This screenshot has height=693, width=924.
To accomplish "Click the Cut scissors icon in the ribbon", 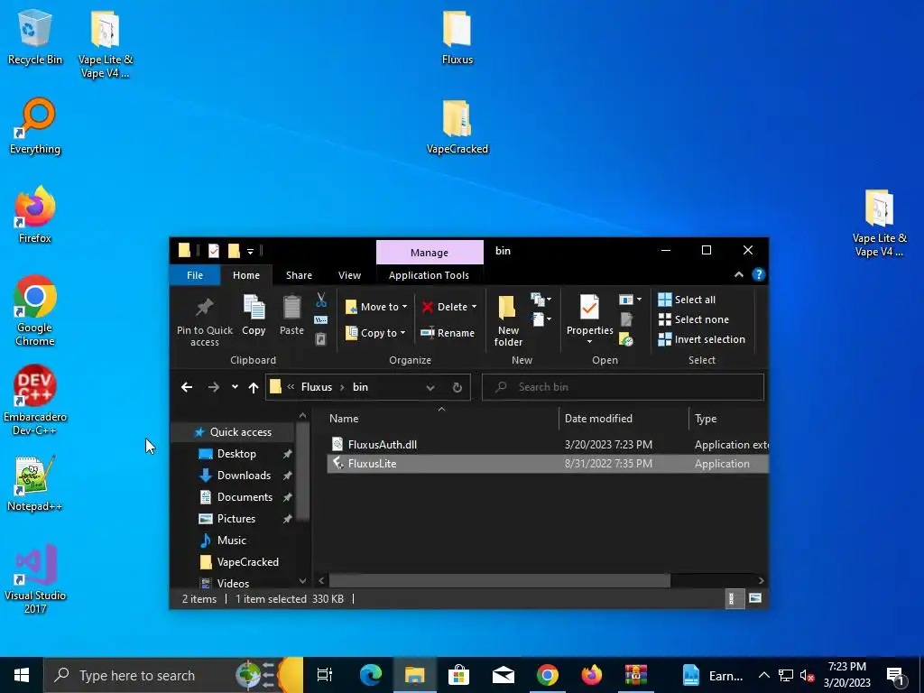I will point(321,300).
